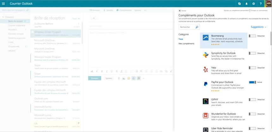Image resolution: width=272 pixels, height=132 pixels.
Task: Click the Yelp add-in icon
Action: pyautogui.click(x=206, y=69)
